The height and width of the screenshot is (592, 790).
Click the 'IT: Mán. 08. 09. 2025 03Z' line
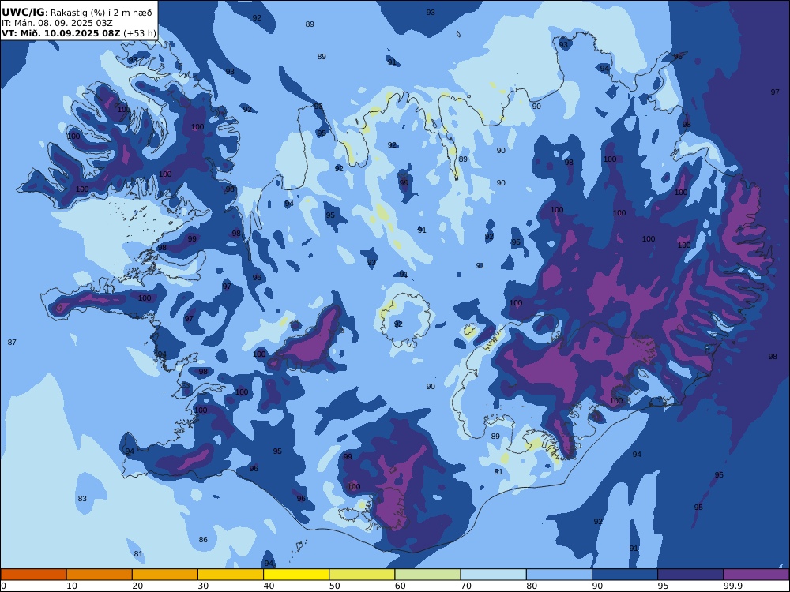[57, 23]
